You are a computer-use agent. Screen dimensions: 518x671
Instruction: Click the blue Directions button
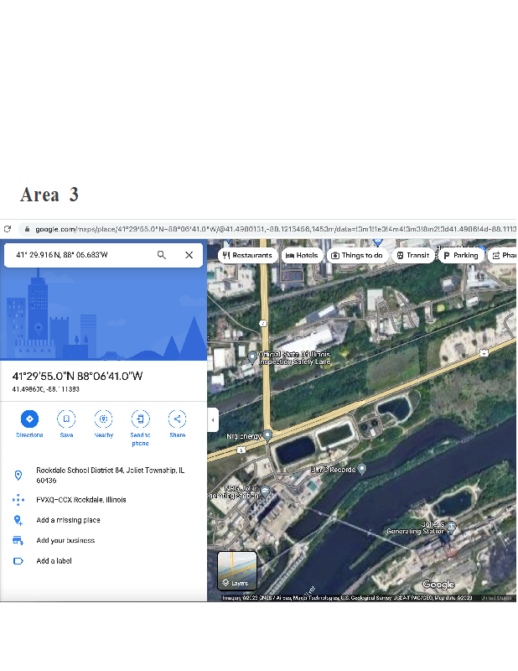click(x=29, y=419)
